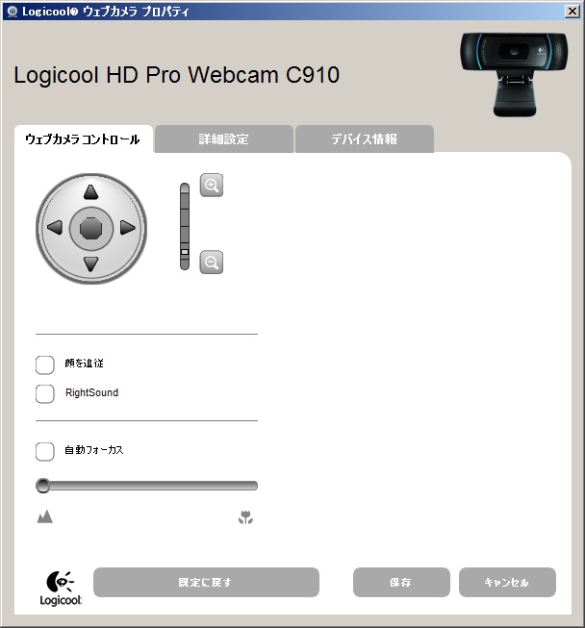Select the ウェブカメラ コントロール tab
This screenshot has height=628, width=585.
click(x=84, y=139)
